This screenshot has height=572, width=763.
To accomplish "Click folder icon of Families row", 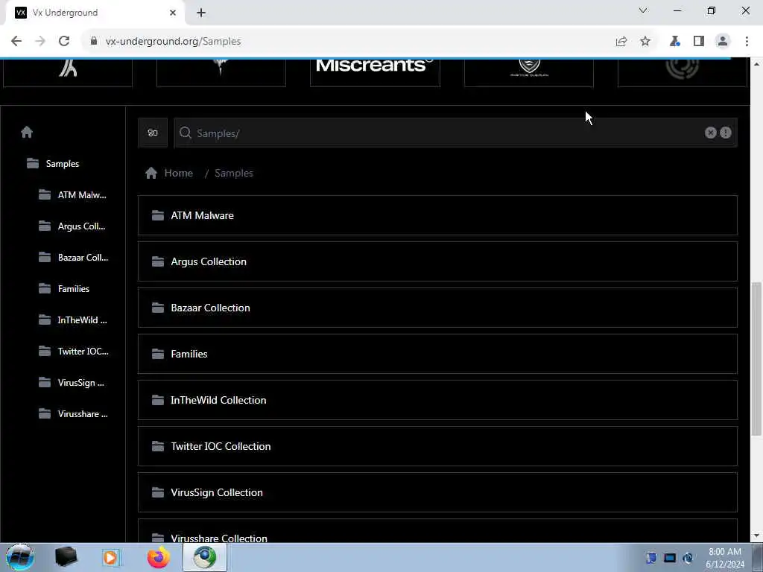I will (x=158, y=354).
